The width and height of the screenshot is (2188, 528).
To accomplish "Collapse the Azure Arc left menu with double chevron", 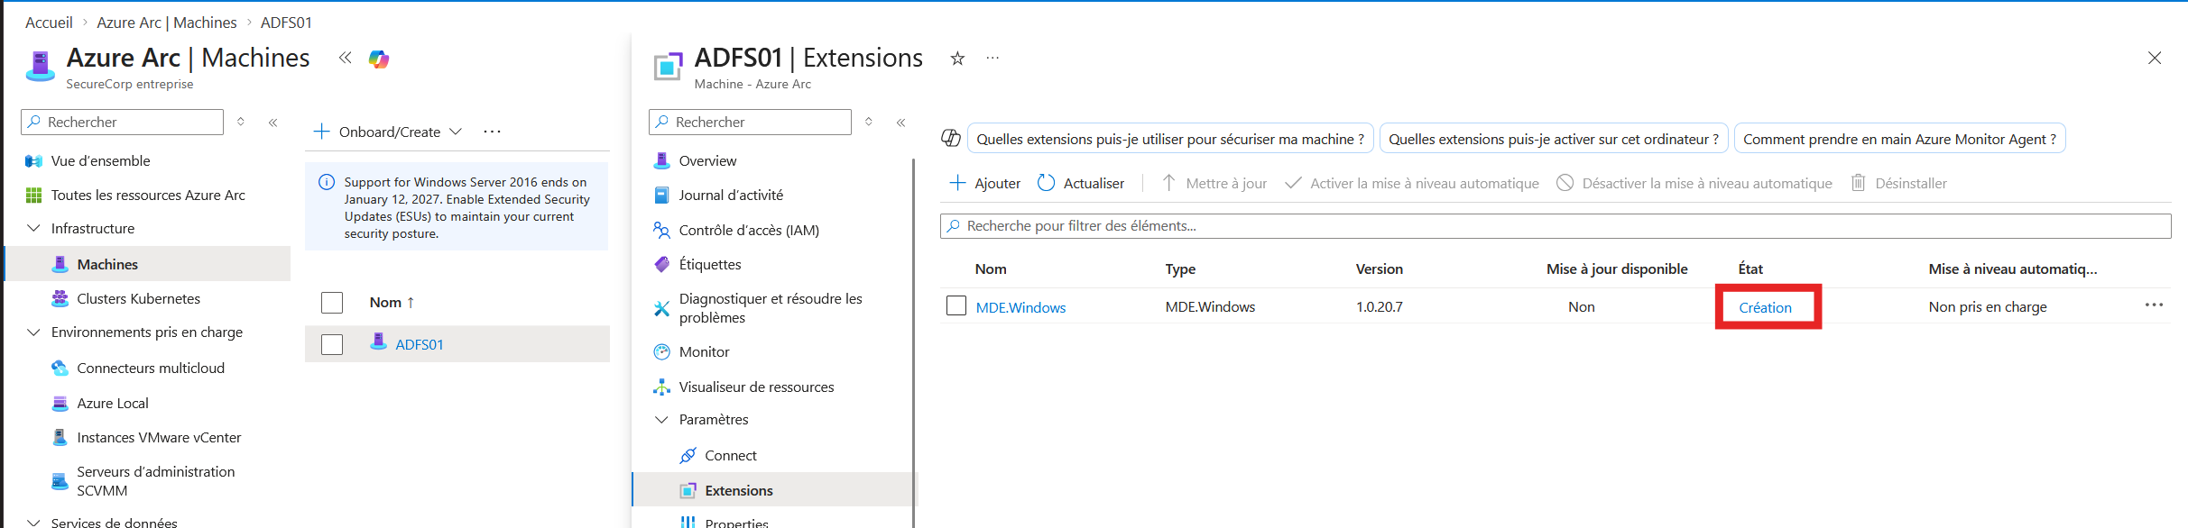I will pos(272,123).
